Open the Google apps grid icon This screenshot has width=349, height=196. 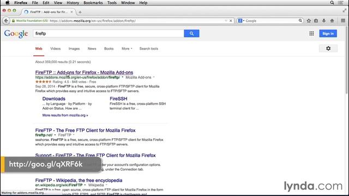pos(311,34)
